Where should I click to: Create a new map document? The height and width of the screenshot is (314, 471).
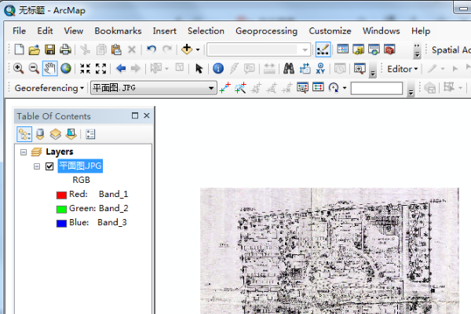coord(19,49)
